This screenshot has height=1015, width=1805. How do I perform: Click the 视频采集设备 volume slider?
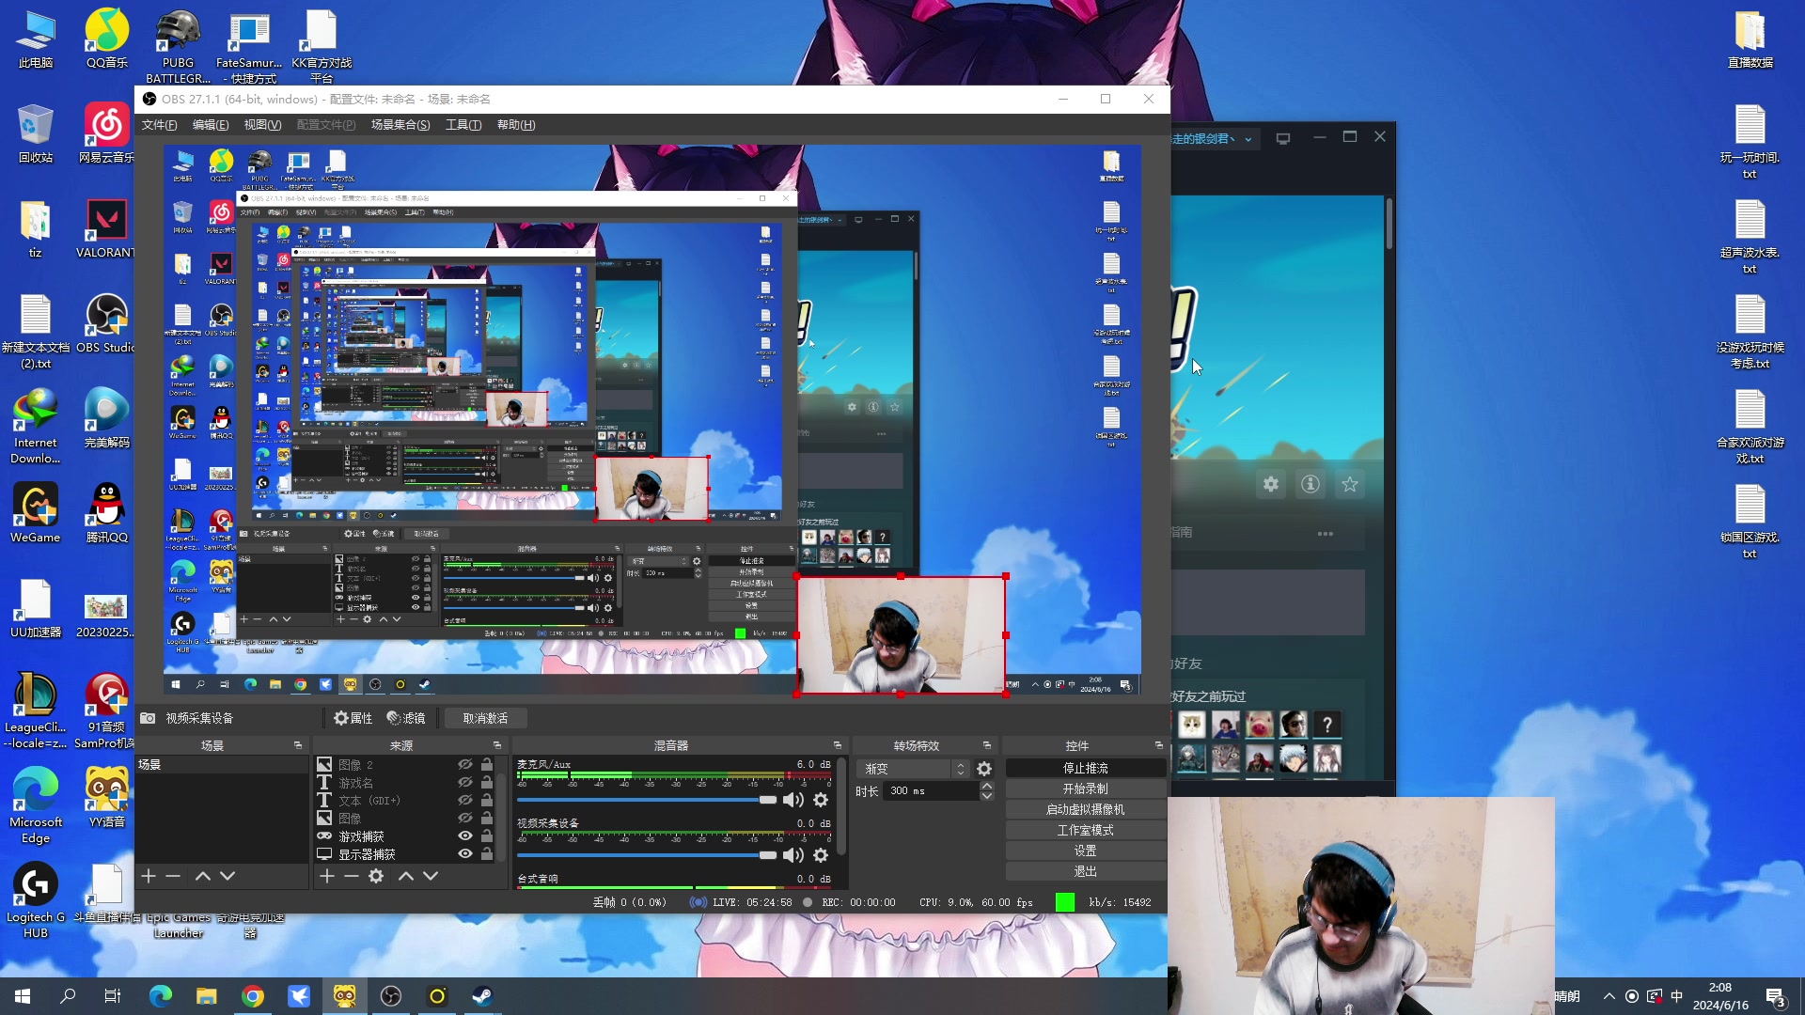[x=647, y=855]
